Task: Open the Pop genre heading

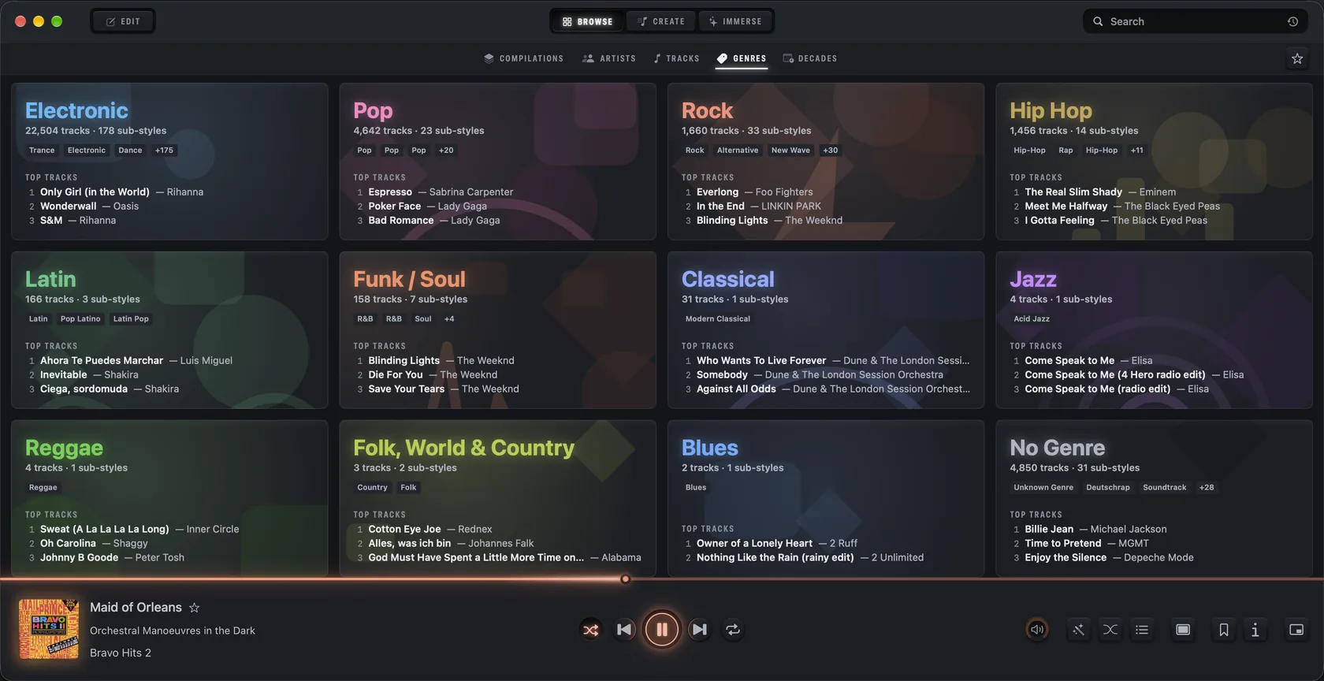Action: tap(373, 110)
